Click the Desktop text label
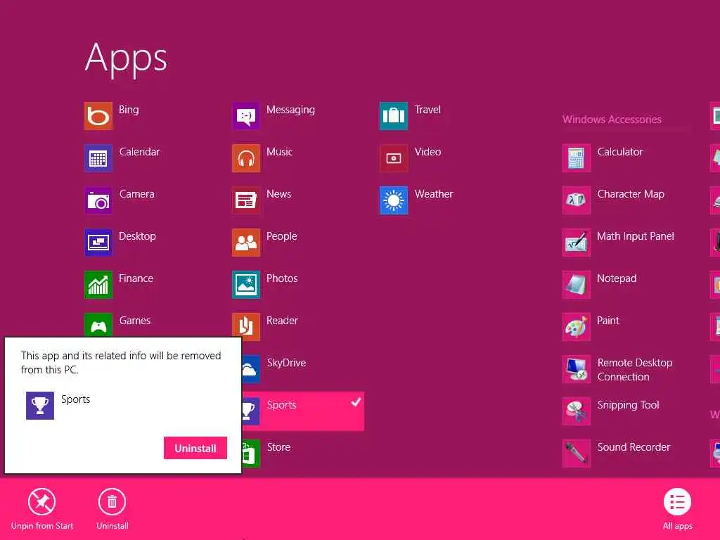Image resolution: width=720 pixels, height=540 pixels. pyautogui.click(x=137, y=236)
